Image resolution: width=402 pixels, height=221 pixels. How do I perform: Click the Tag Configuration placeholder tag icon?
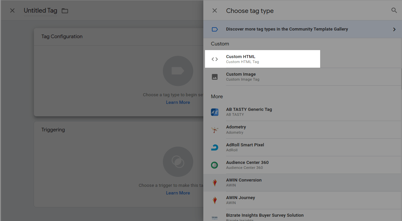[178, 71]
